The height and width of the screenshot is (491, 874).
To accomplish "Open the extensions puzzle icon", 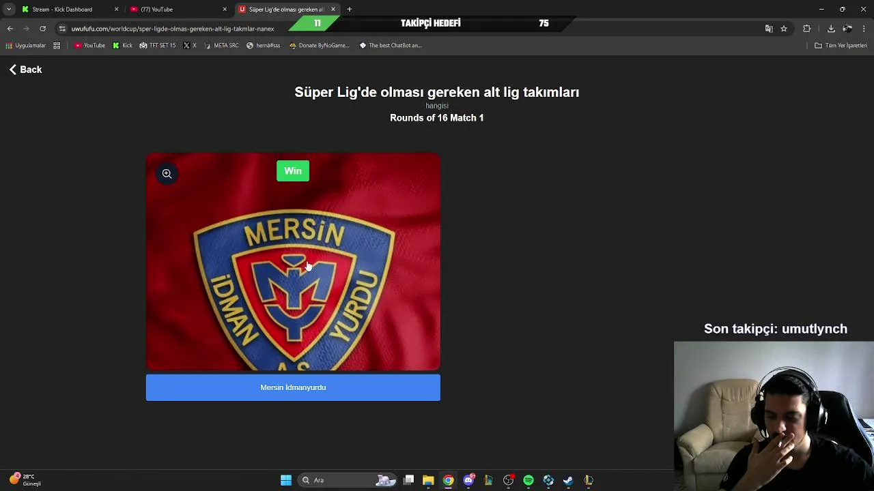I will point(807,29).
